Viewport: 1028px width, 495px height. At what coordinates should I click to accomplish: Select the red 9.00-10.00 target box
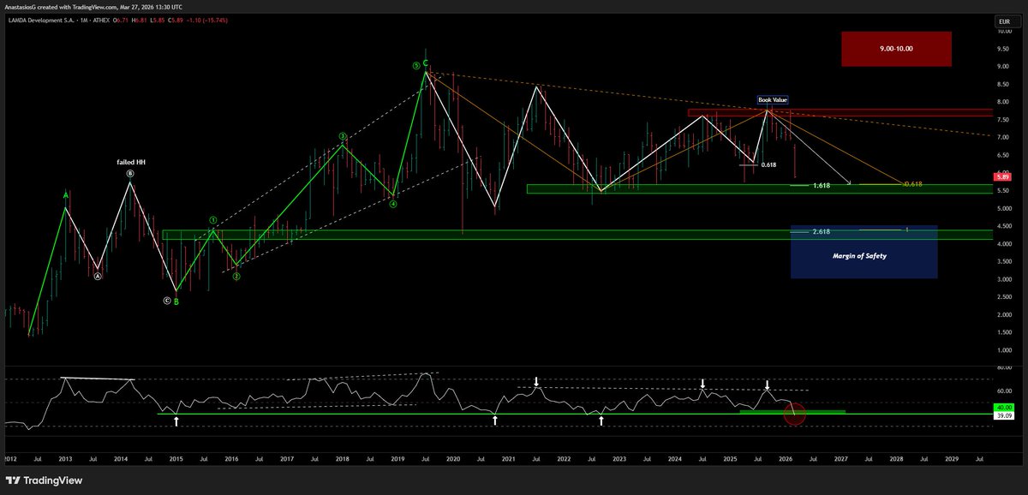(896, 49)
